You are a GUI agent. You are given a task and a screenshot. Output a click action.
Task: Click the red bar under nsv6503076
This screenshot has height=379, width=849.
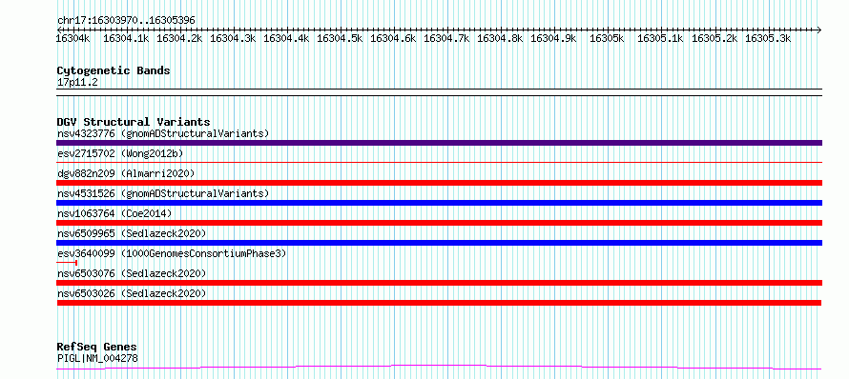[439, 283]
